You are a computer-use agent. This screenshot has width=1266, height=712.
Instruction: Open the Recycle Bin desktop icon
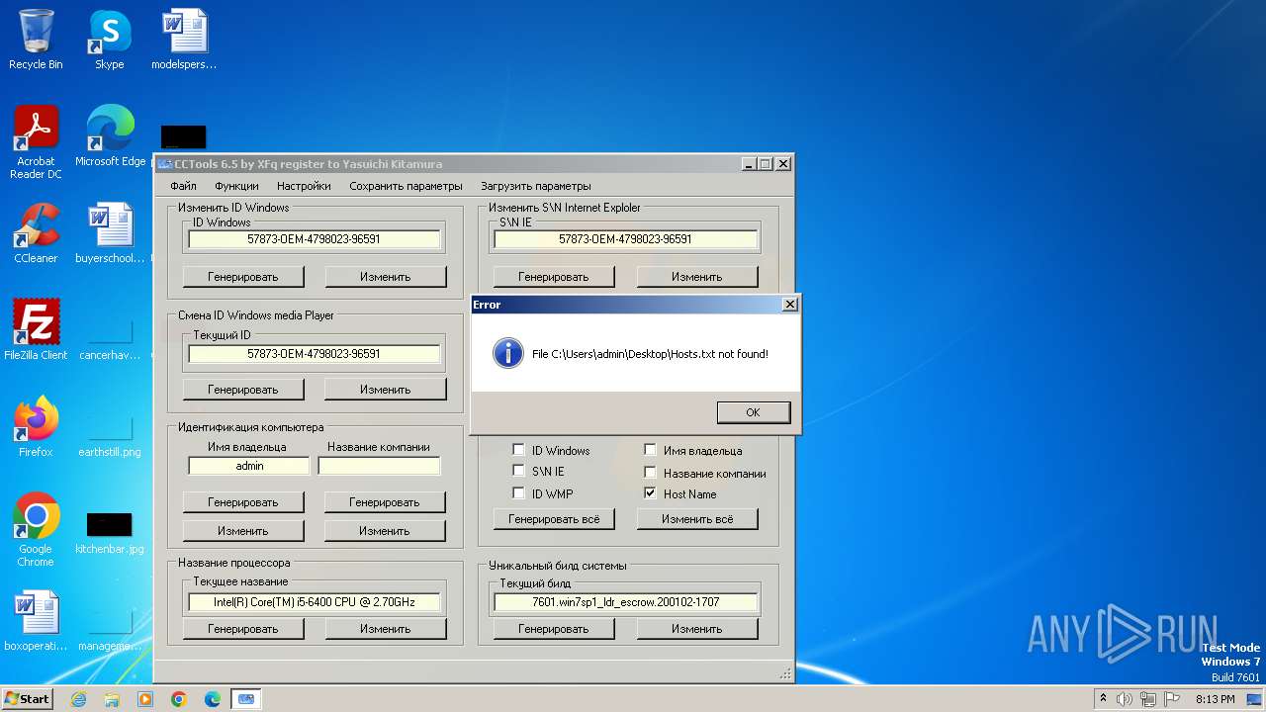pyautogui.click(x=36, y=40)
